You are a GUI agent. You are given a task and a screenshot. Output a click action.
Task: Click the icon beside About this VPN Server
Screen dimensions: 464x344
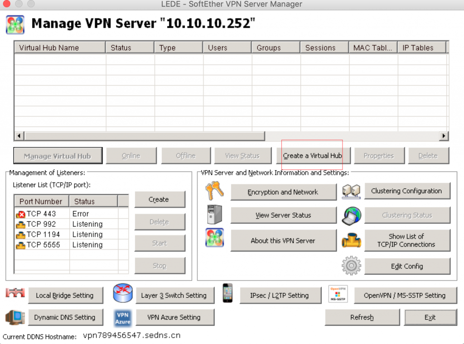(214, 238)
